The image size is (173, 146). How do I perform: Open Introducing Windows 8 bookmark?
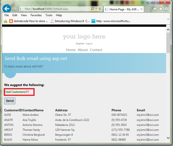70,21
